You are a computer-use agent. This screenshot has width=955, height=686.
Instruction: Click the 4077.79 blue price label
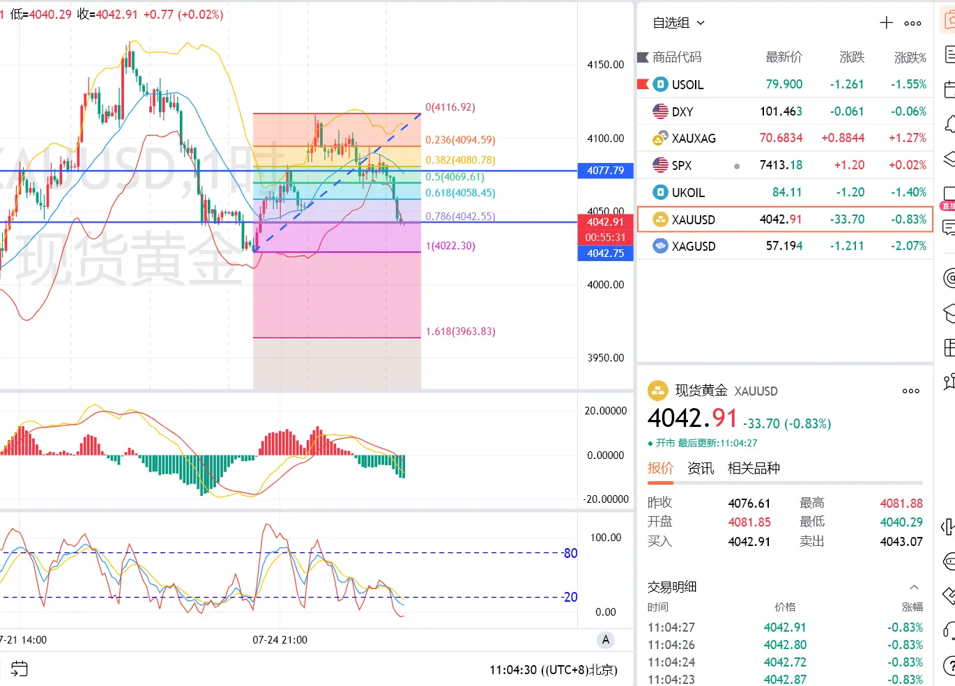pyautogui.click(x=606, y=170)
